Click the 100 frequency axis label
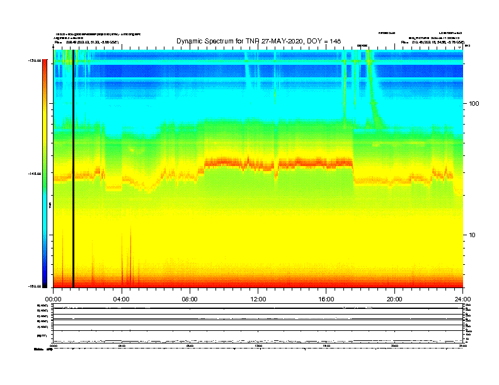The width and height of the screenshot is (499, 385). pos(474,104)
